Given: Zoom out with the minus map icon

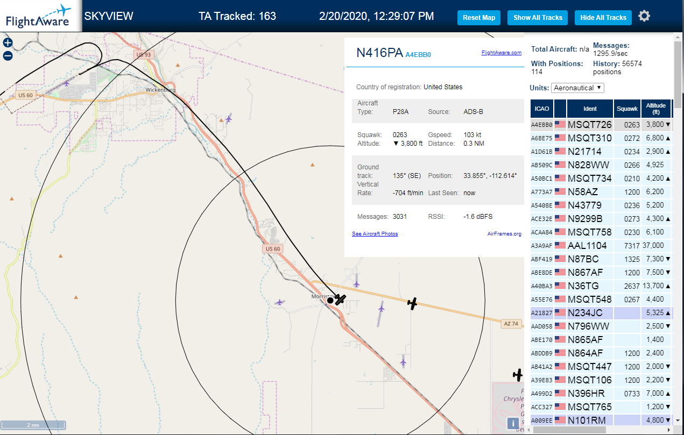Looking at the screenshot, I should pos(8,55).
